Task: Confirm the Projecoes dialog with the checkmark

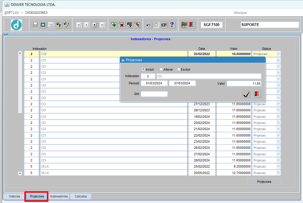Action: pyautogui.click(x=247, y=94)
